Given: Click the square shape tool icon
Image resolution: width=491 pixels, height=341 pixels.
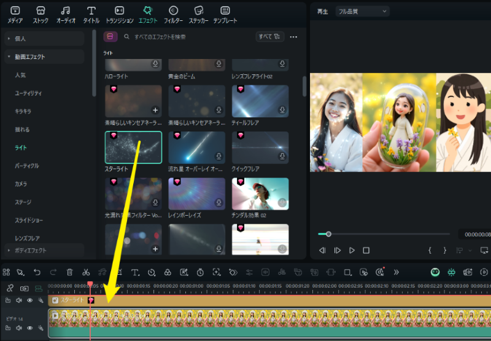Looking at the screenshot, I should click(347, 272).
